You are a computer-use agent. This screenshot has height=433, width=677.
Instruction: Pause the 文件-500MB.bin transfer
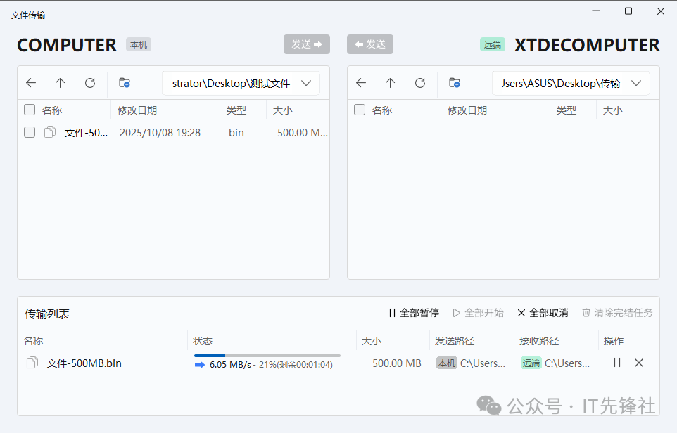click(617, 363)
